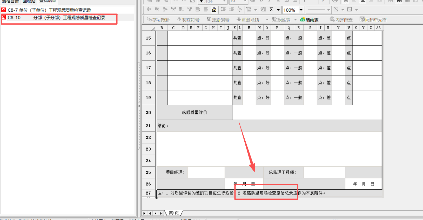Click 学习数据 toolbar button
The height and width of the screenshot is (220, 423).
[158, 20]
